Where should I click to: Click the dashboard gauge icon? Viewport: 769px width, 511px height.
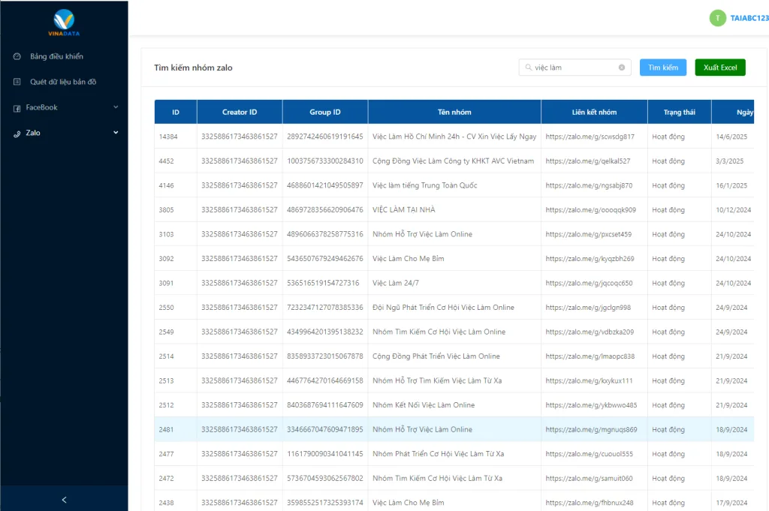tap(17, 56)
